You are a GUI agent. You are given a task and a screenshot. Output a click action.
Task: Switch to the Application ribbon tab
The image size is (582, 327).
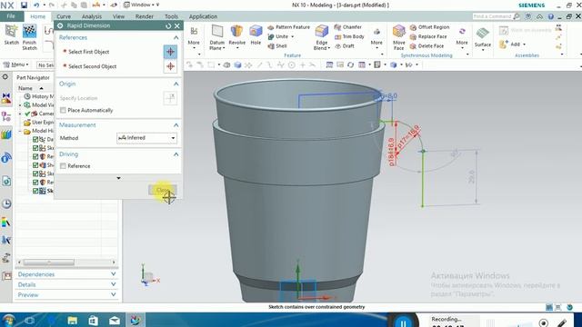[203, 16]
